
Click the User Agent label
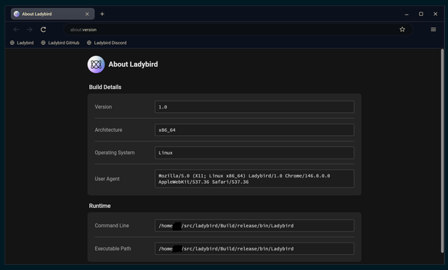(107, 179)
